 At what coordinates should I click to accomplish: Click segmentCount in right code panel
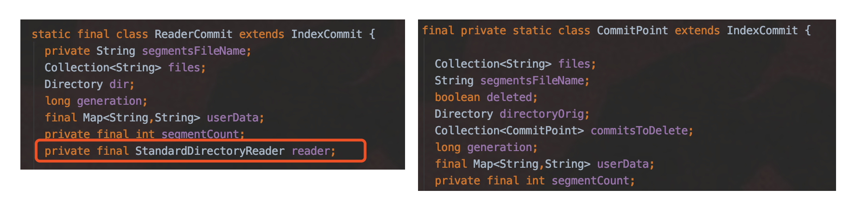590,181
